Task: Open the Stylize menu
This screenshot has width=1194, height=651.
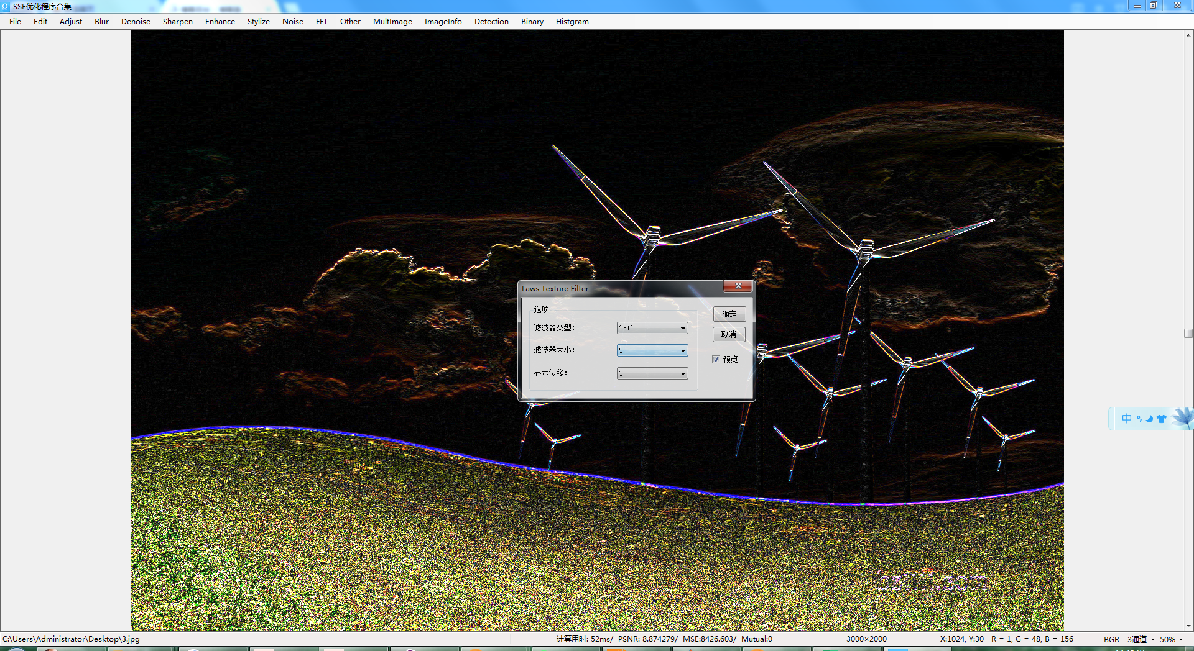Action: (258, 21)
